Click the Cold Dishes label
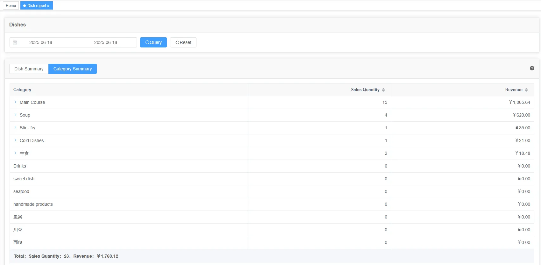Screen dimensions: 541x265 click(x=32, y=140)
